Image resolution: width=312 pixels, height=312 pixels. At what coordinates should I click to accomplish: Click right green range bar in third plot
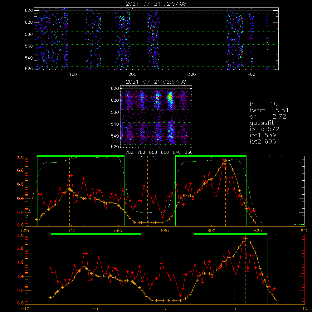tap(211, 156)
